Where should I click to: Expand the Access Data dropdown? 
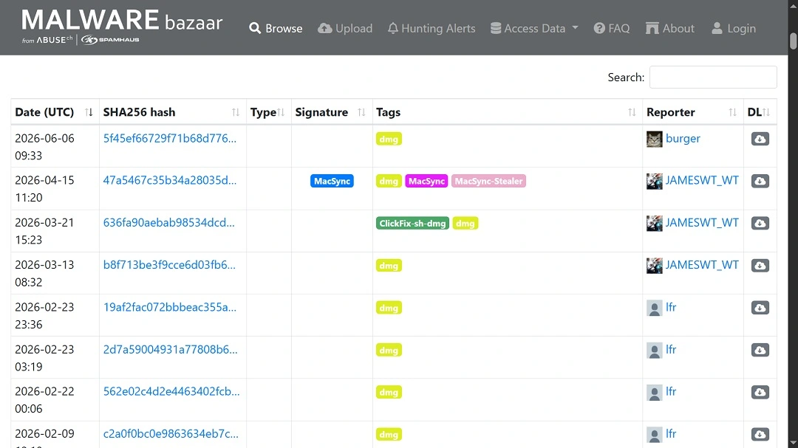coord(534,29)
